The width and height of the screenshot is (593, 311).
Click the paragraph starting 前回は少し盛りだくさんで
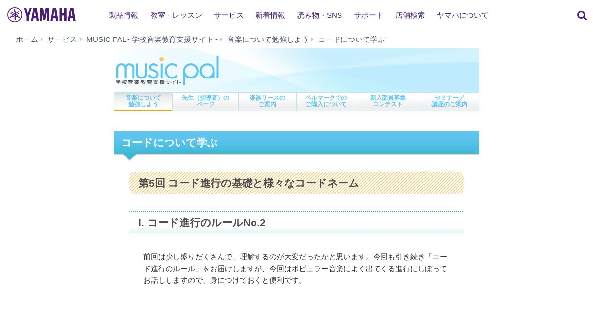(x=296, y=269)
